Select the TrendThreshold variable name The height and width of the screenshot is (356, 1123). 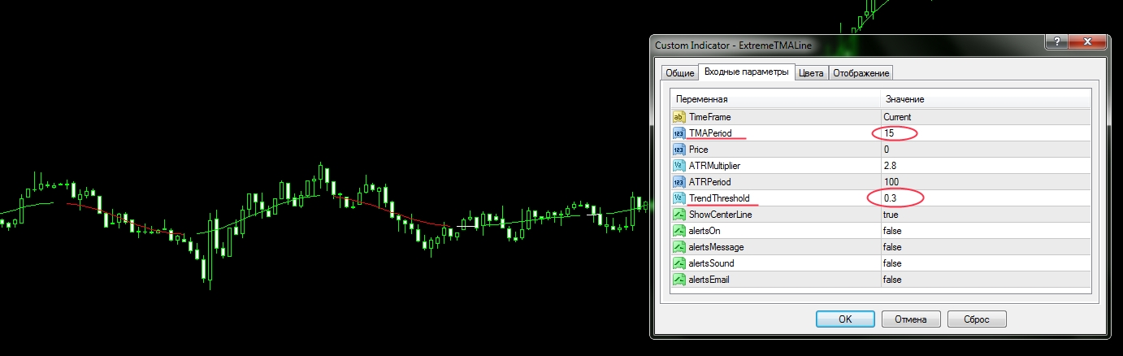[718, 198]
